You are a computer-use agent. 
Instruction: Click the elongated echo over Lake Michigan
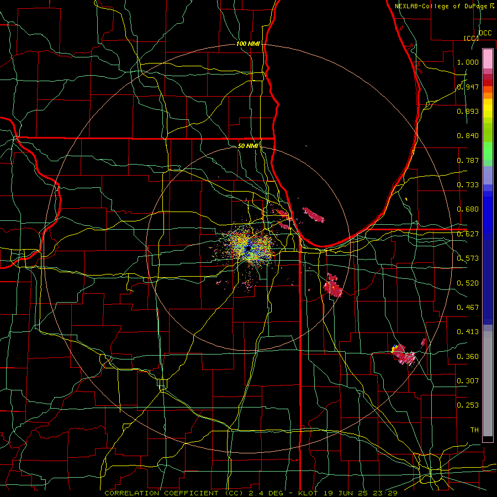[x=314, y=215]
